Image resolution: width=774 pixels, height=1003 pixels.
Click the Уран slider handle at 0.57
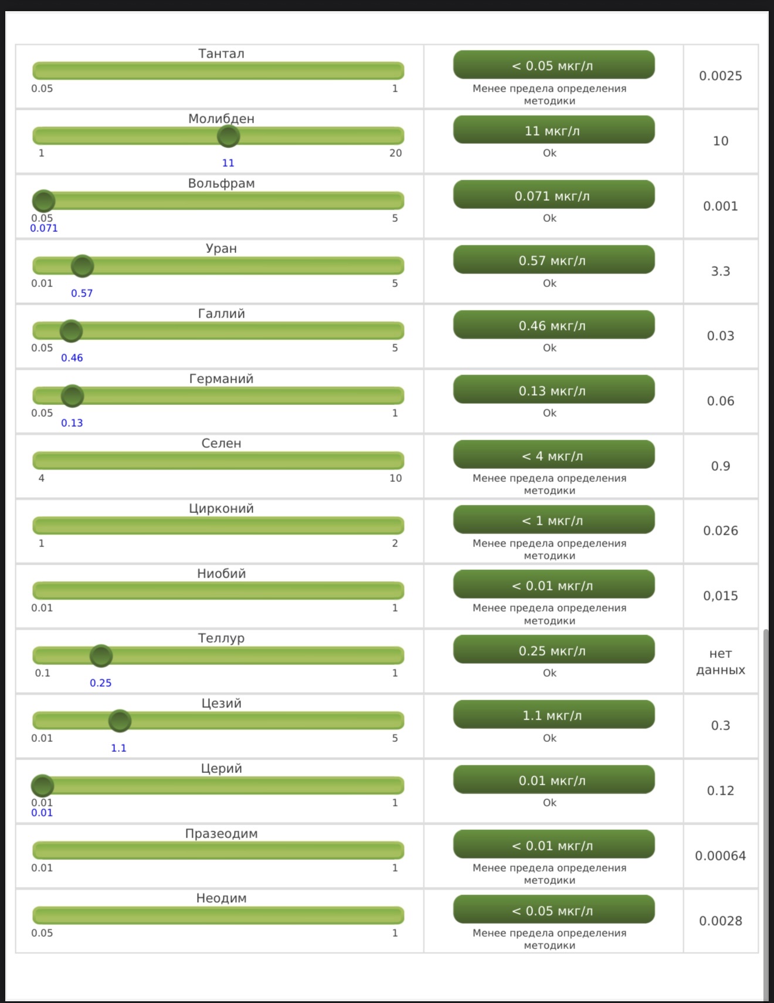pyautogui.click(x=82, y=266)
